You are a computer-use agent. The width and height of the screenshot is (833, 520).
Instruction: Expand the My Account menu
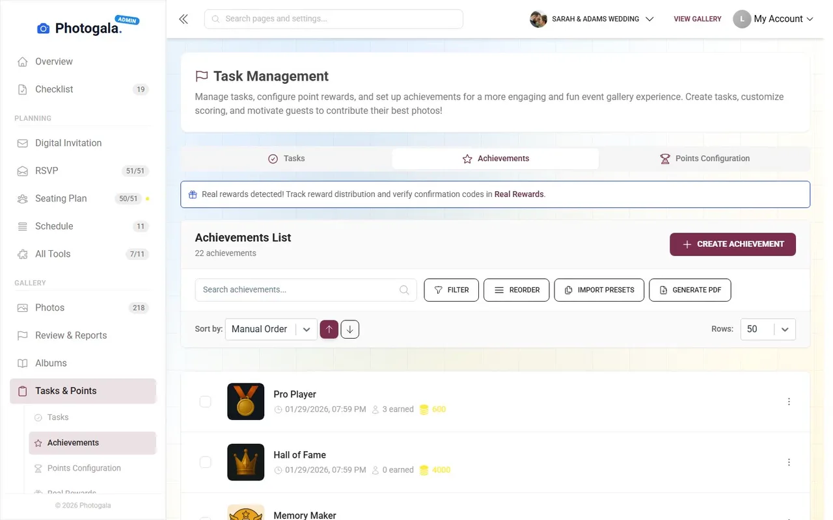click(774, 19)
